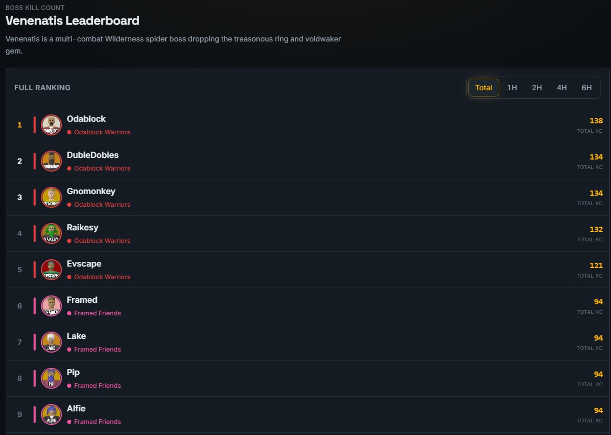Viewport: 611px width, 435px height.
Task: Click Raikesy's avatar icon
Action: pos(51,234)
